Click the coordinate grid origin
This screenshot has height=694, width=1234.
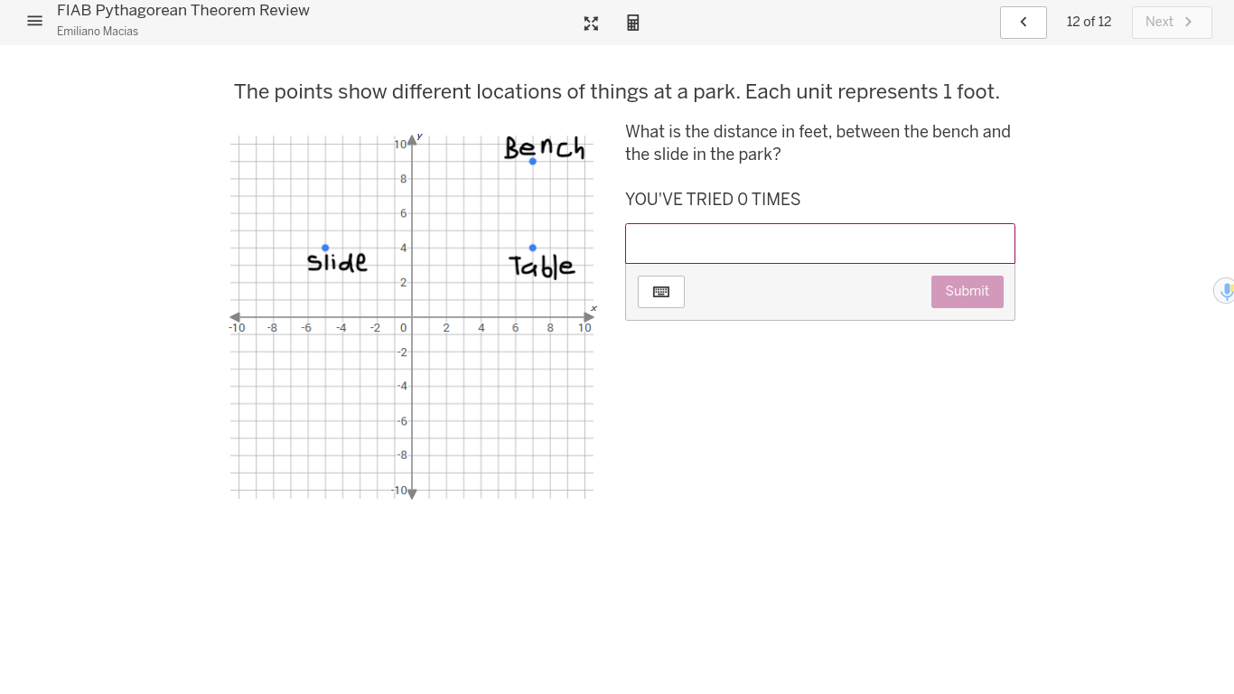pyautogui.click(x=411, y=316)
